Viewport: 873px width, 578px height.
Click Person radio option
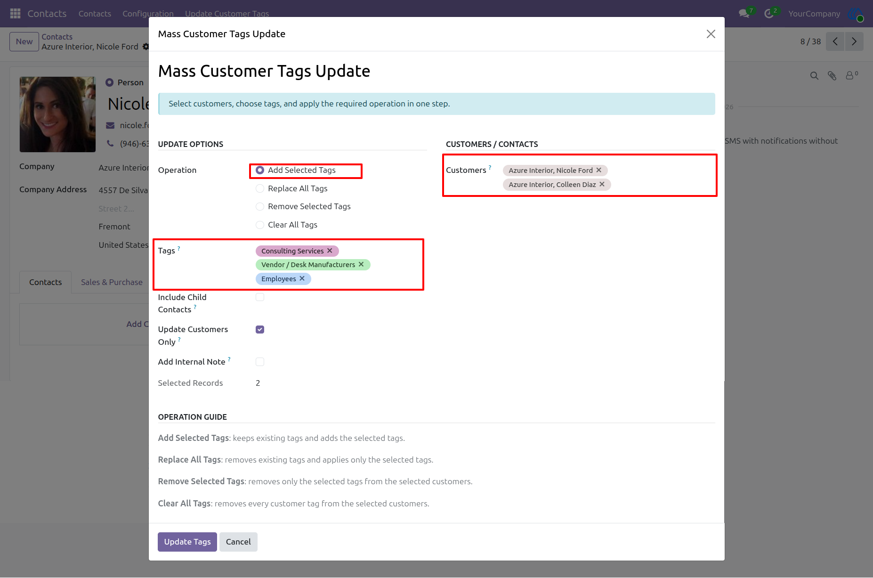point(110,82)
